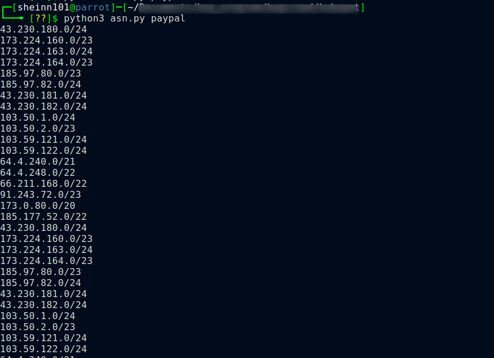Viewport: 494px width, 358px height.
Task: Click the parrot hostname in the prompt
Action: pyautogui.click(x=93, y=8)
